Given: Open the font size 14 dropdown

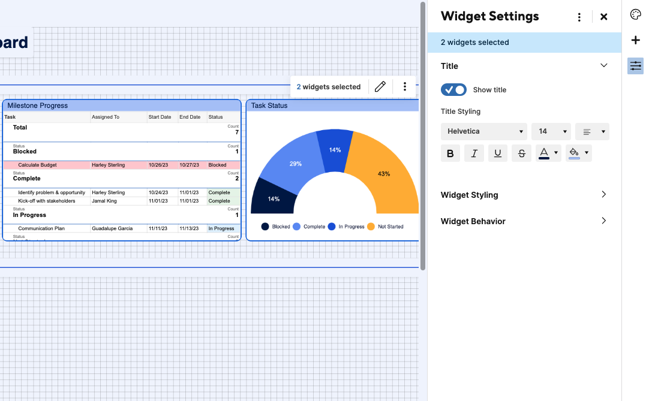Looking at the screenshot, I should pos(551,132).
